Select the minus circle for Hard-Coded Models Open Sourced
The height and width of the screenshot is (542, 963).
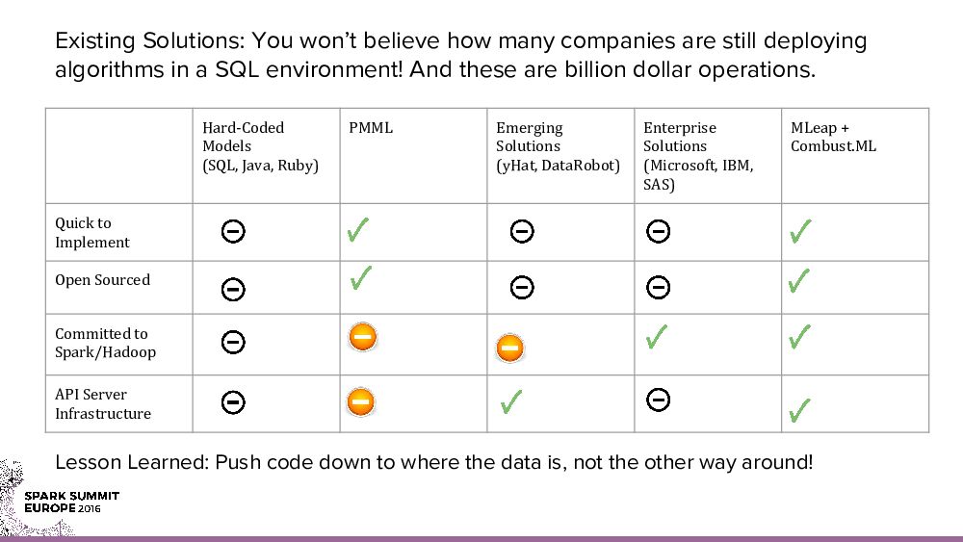(x=233, y=289)
